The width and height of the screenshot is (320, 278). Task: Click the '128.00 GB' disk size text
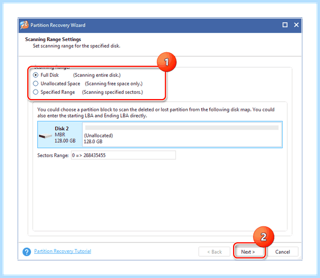pos(65,141)
